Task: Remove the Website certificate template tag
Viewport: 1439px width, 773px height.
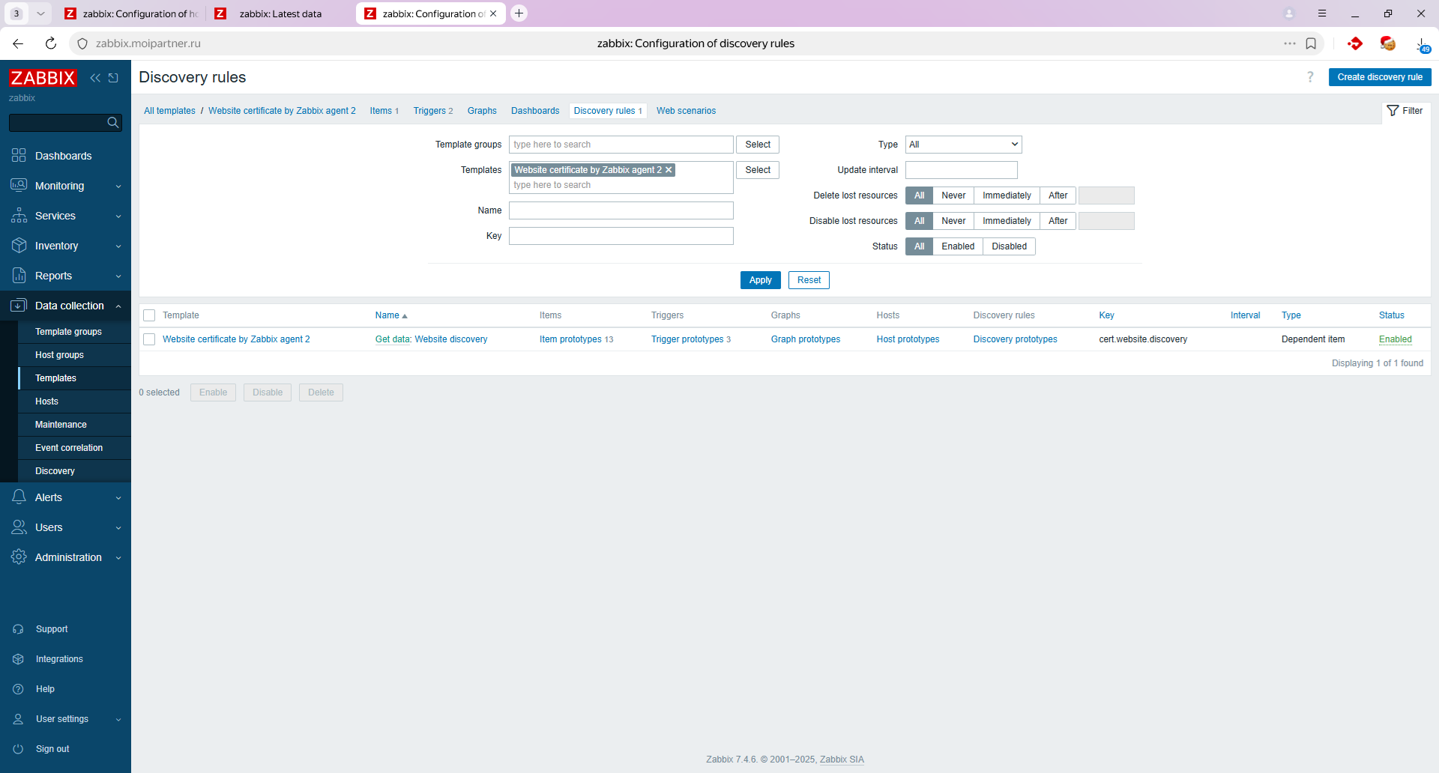Action: pos(669,170)
